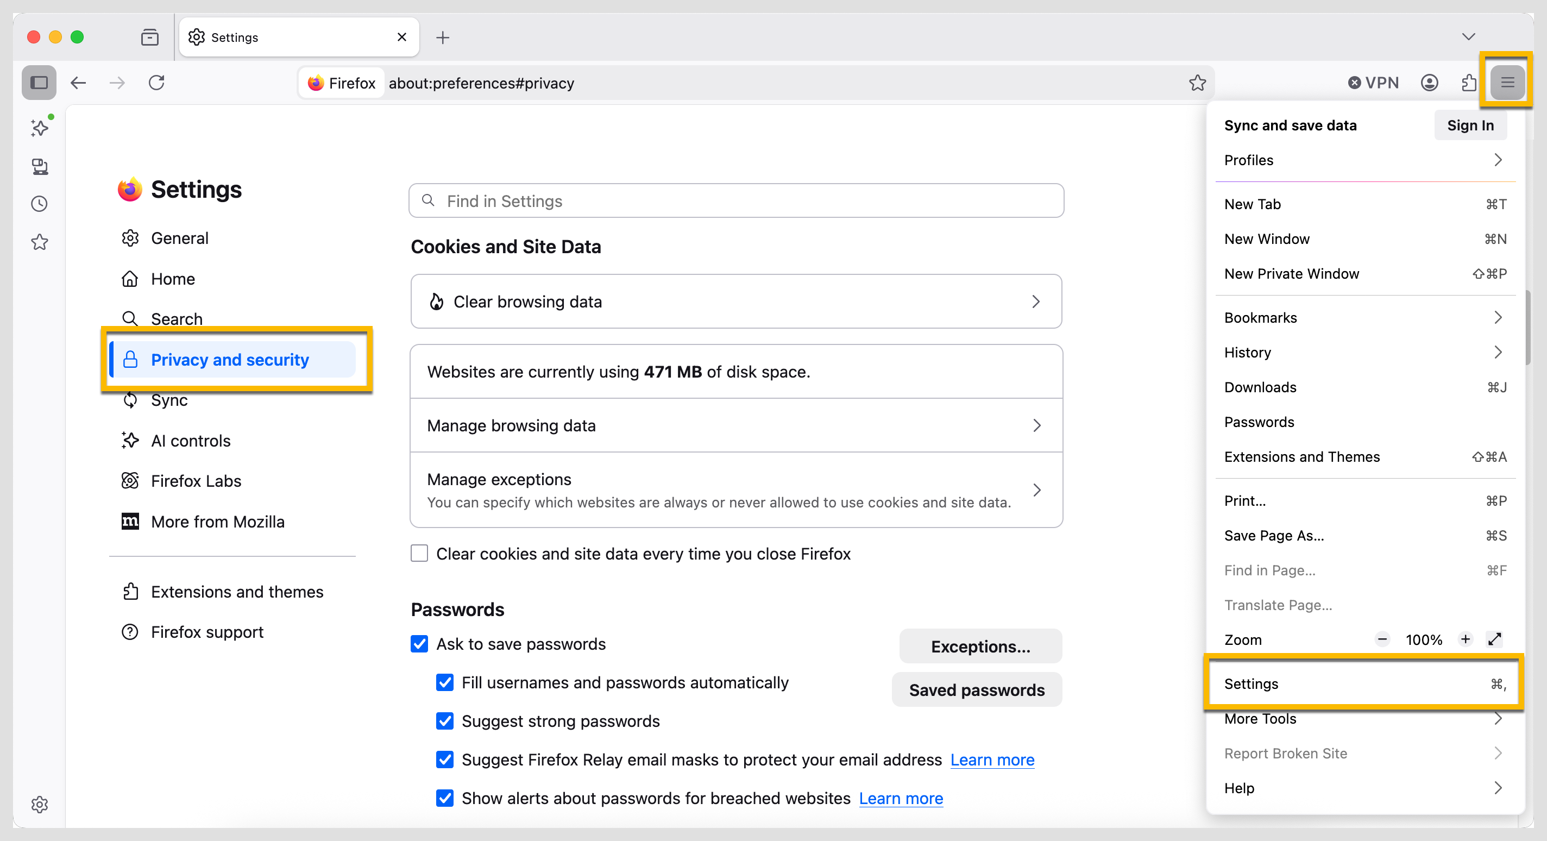Choose New Tab from the menu

click(x=1365, y=204)
